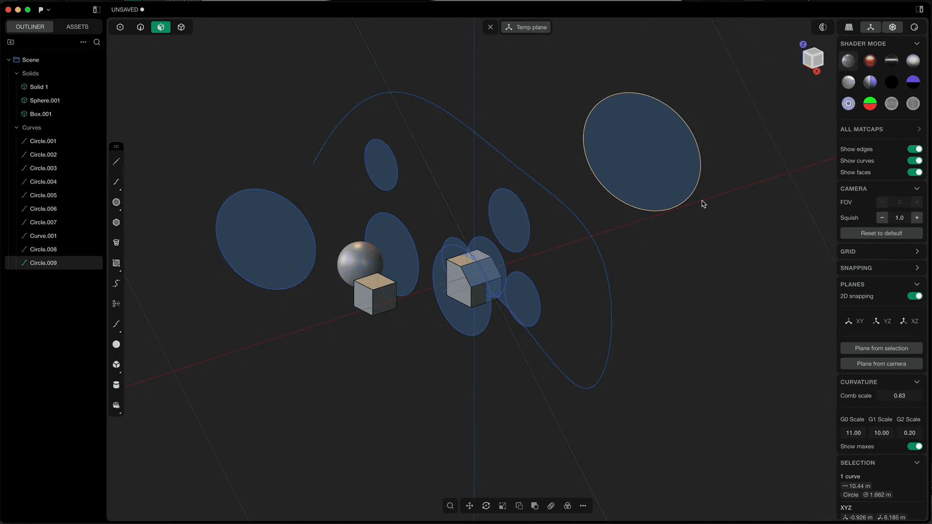Click Reset to default camera button
Viewport: 932px width, 524px height.
click(881, 233)
